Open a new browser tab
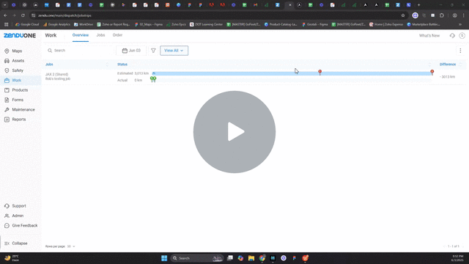The image size is (469, 264). pos(418,5)
